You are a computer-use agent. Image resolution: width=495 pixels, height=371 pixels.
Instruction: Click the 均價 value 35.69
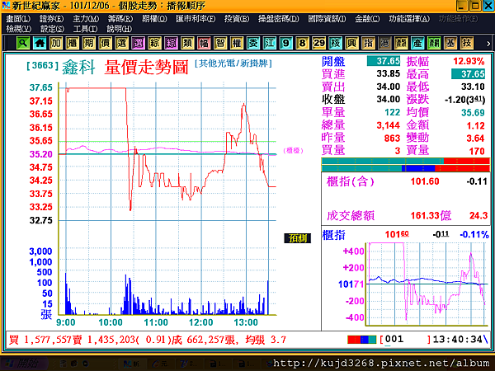pos(473,112)
